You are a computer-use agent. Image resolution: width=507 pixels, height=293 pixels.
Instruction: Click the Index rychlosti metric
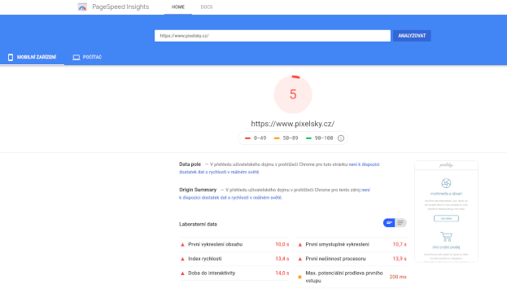point(234,259)
